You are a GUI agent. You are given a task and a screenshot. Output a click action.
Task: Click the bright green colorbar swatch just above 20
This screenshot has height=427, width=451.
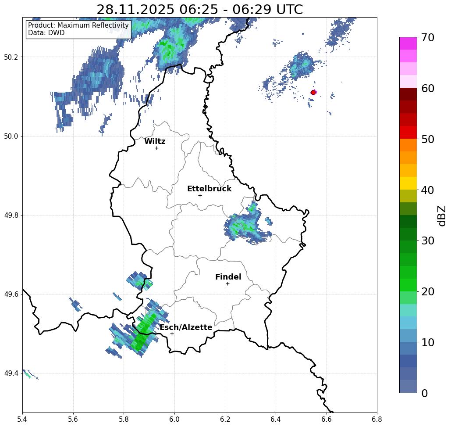[408, 285]
